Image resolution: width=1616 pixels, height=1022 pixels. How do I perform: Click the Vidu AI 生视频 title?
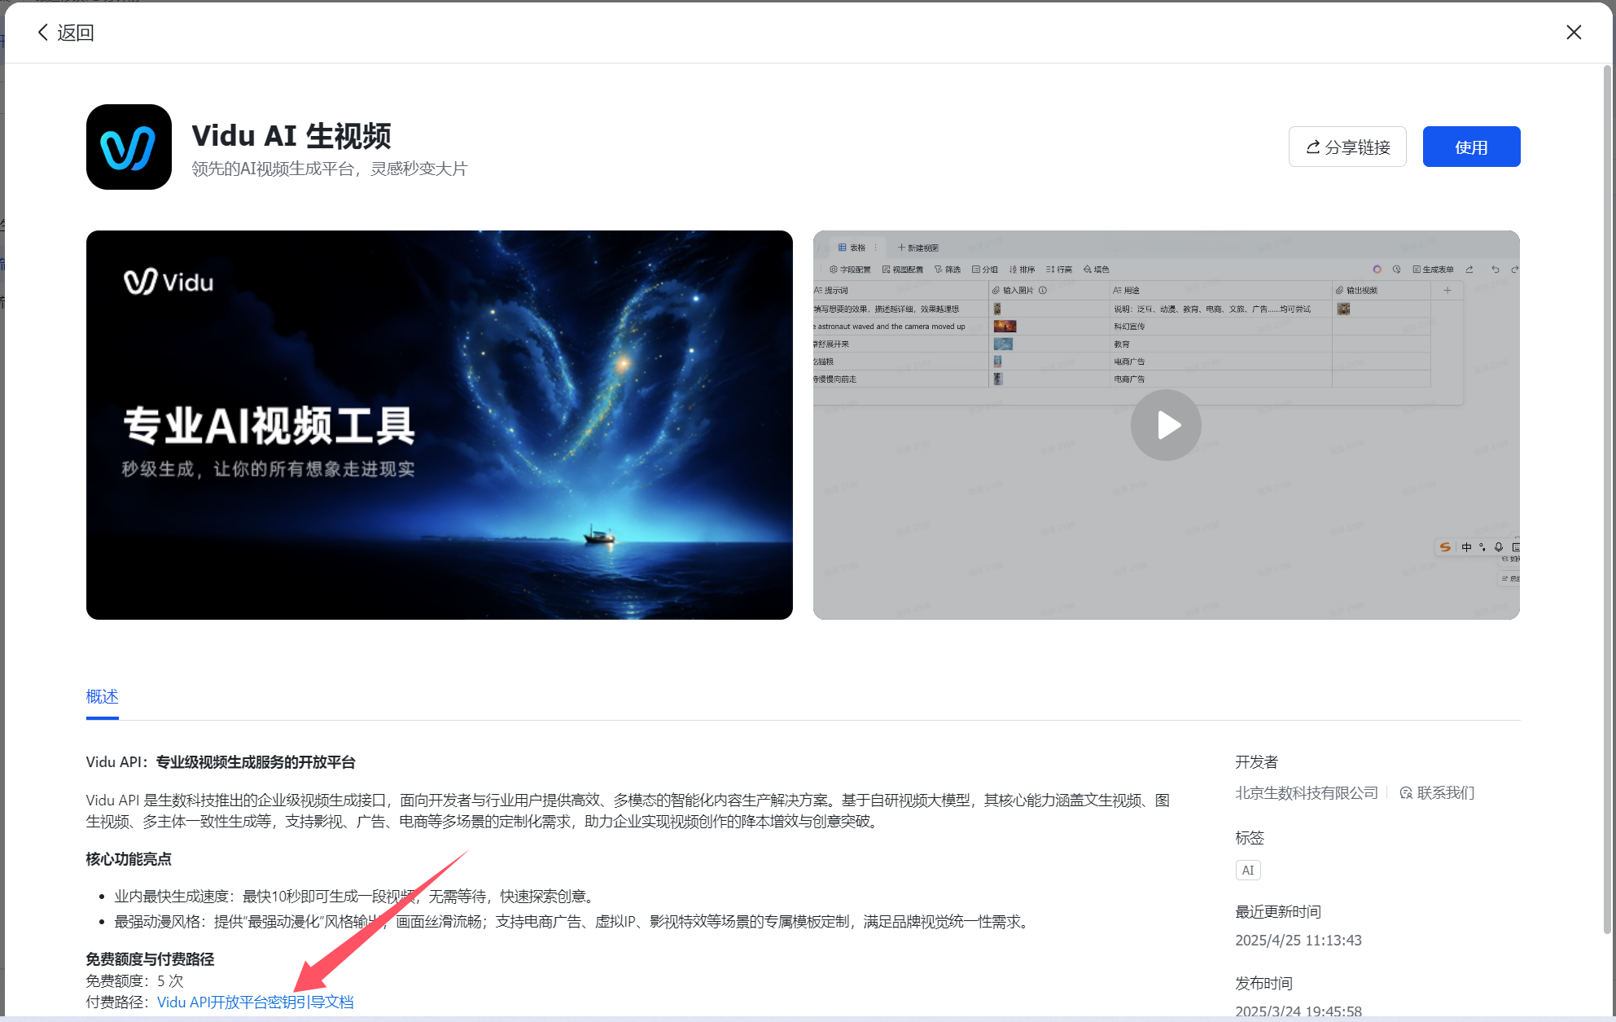291,136
